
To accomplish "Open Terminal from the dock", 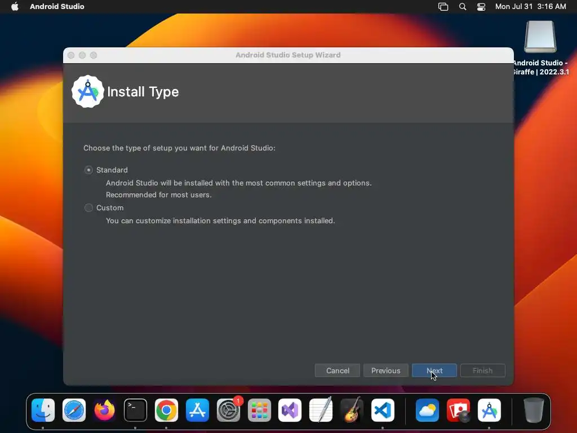I will pyautogui.click(x=135, y=410).
